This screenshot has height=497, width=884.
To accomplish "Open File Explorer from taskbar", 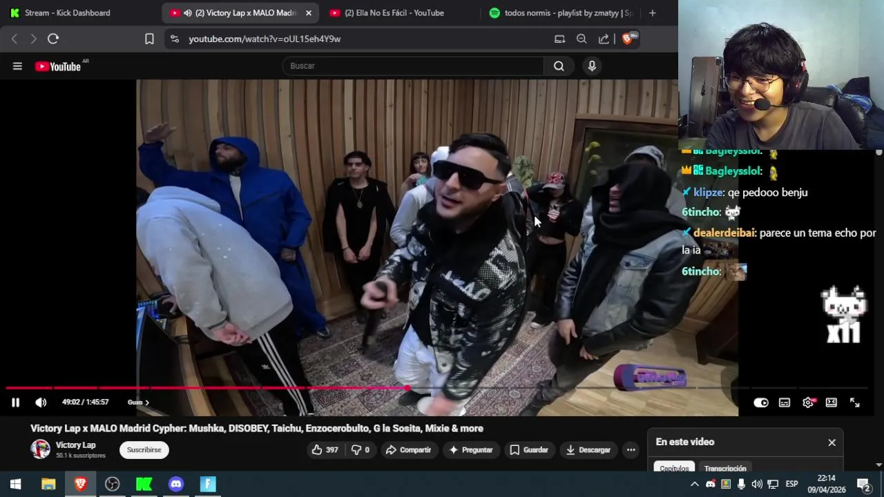I will [x=48, y=485].
